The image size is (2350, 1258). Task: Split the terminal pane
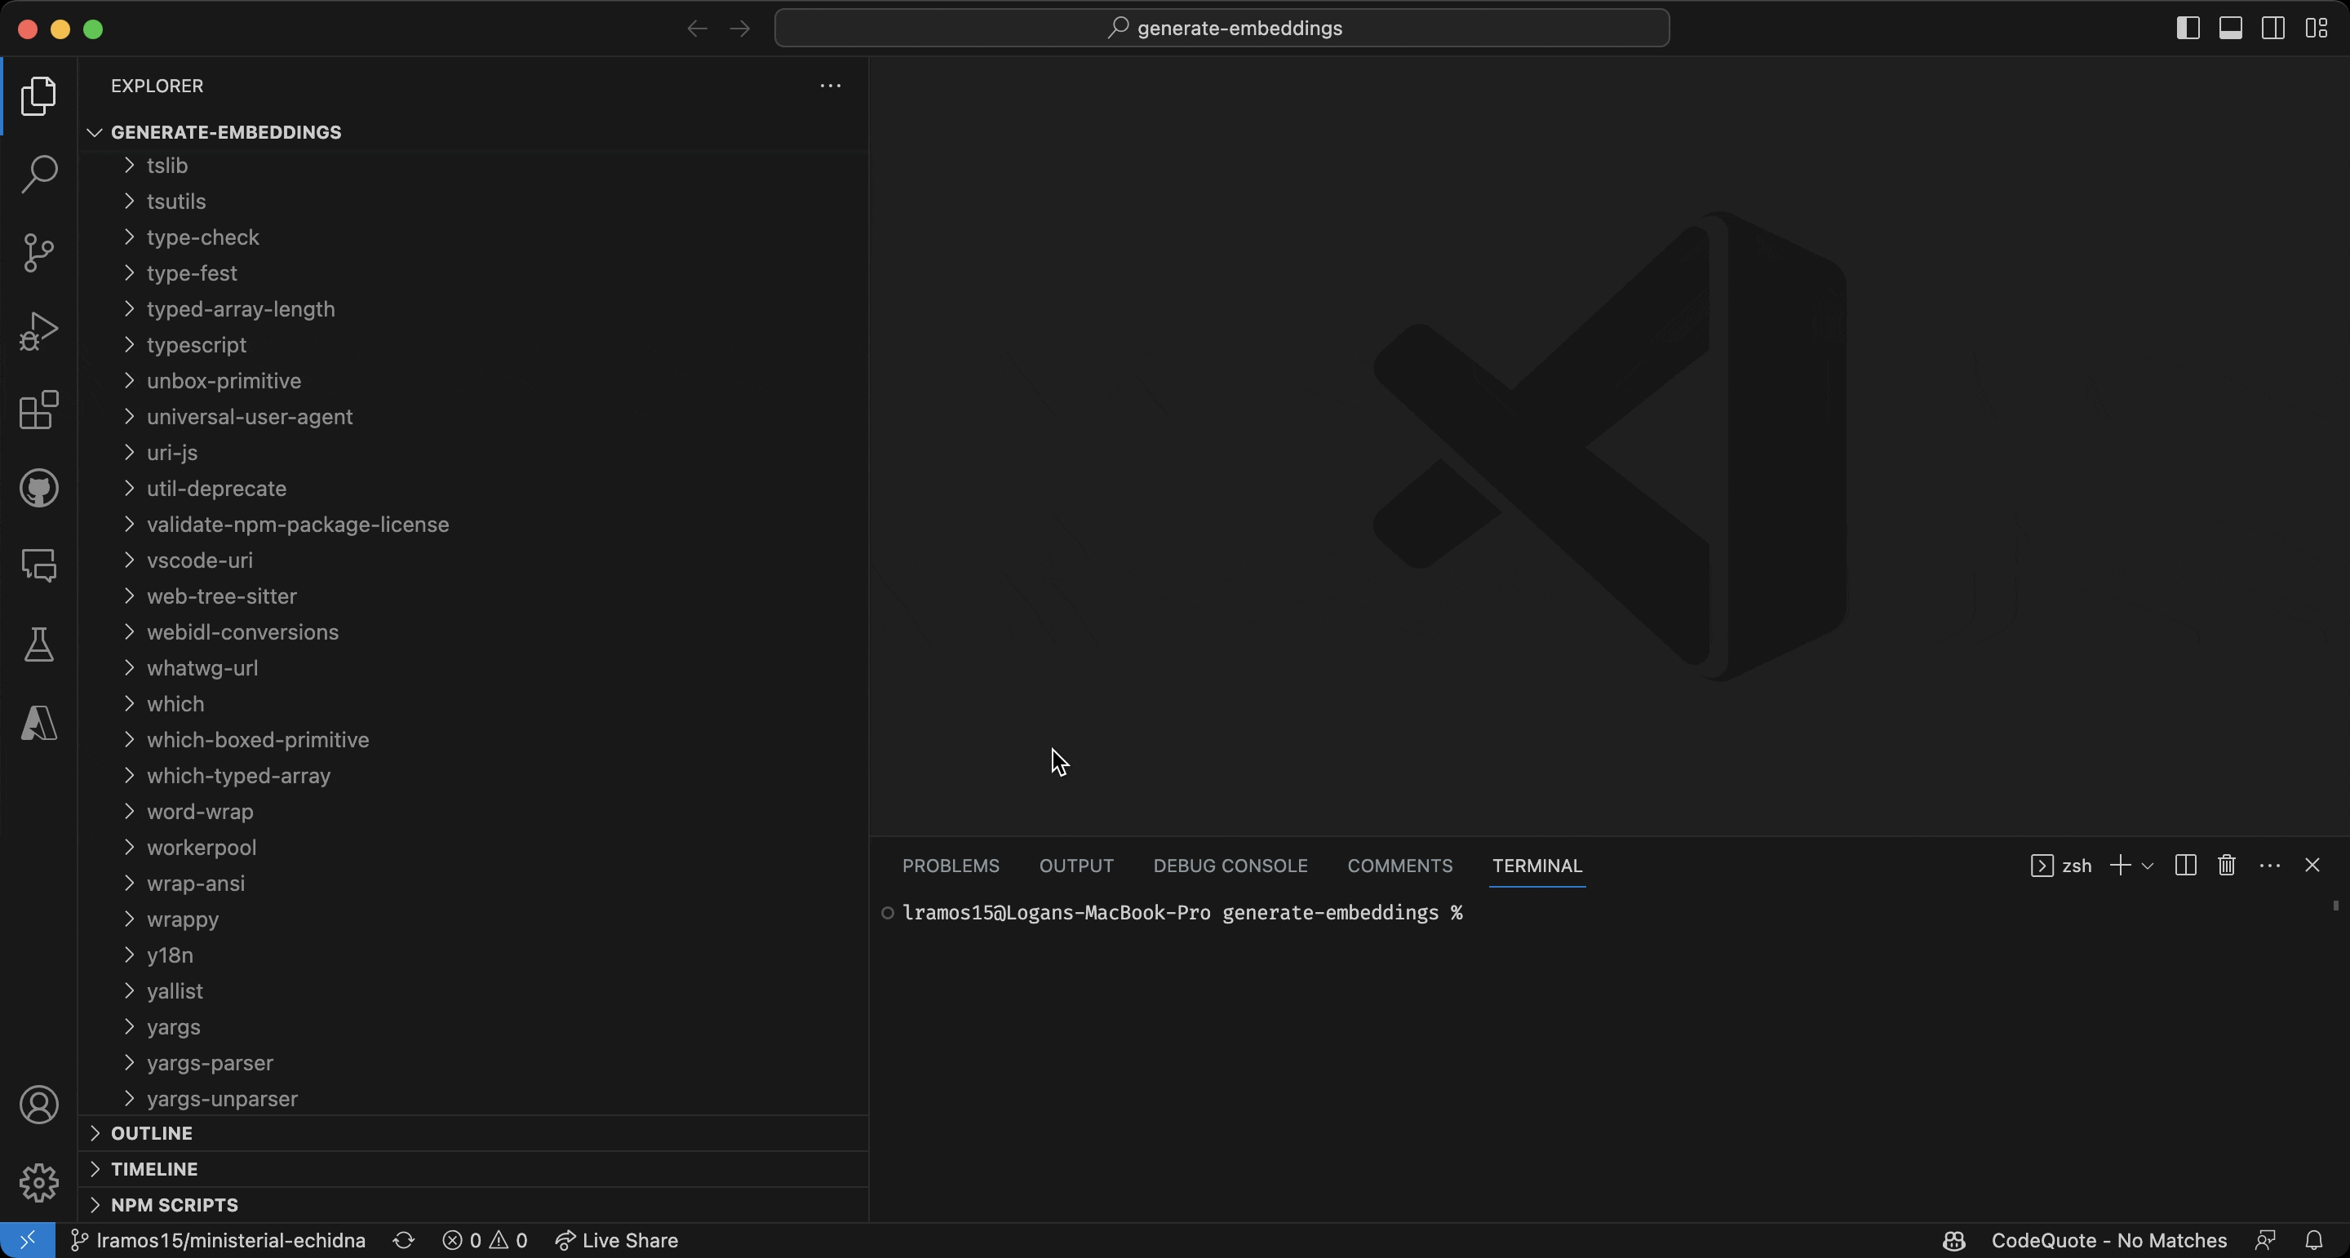point(2185,865)
